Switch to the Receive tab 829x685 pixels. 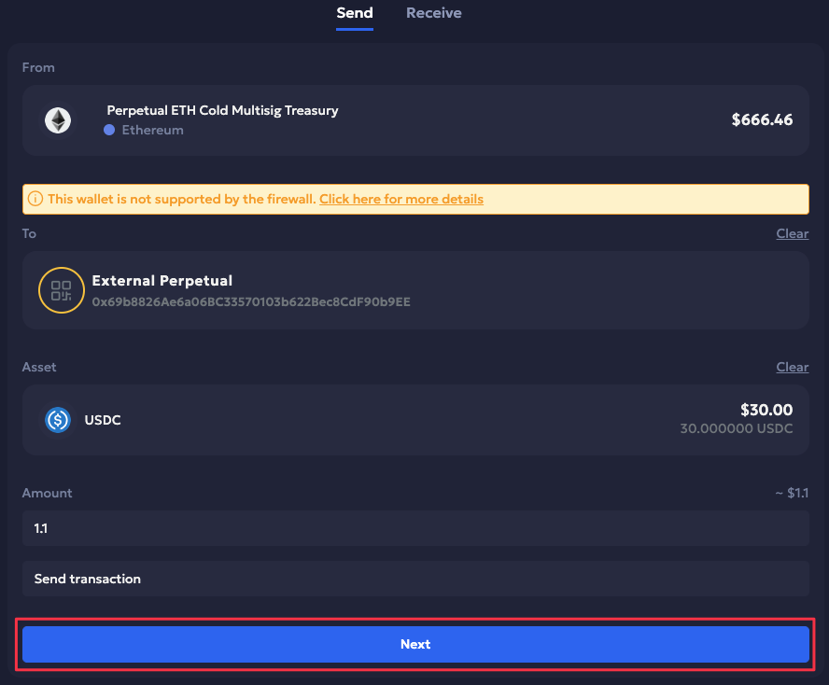point(433,13)
